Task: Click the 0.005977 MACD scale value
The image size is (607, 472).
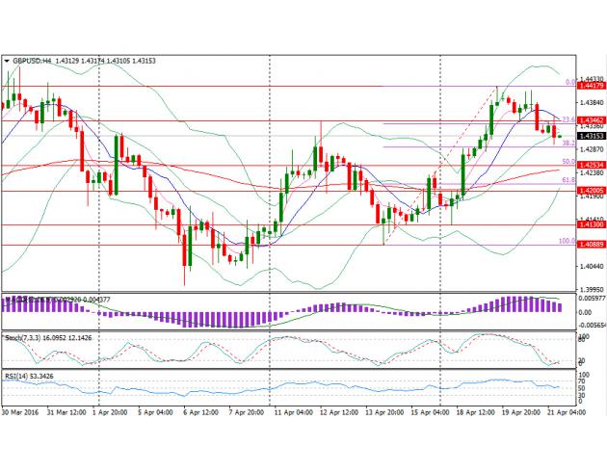Action: click(592, 299)
